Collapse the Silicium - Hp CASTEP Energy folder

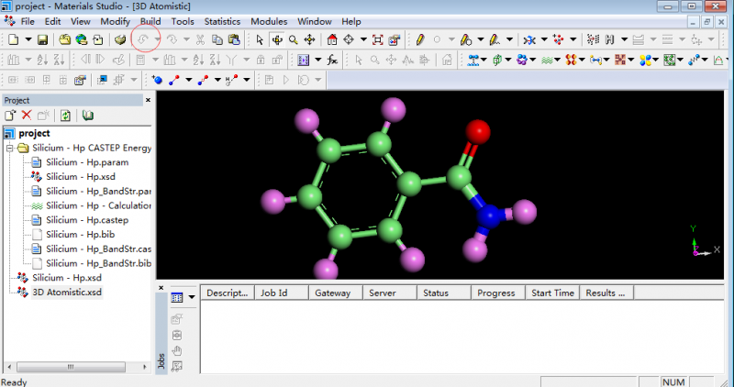tap(10, 148)
